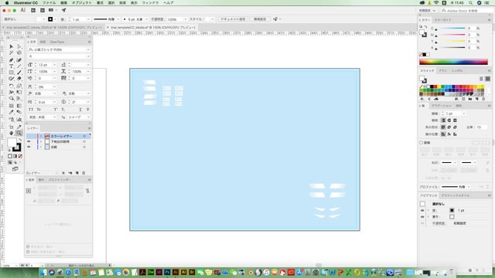Select the Rotate tool
Viewport: 495px width, 278px height.
coord(12,86)
